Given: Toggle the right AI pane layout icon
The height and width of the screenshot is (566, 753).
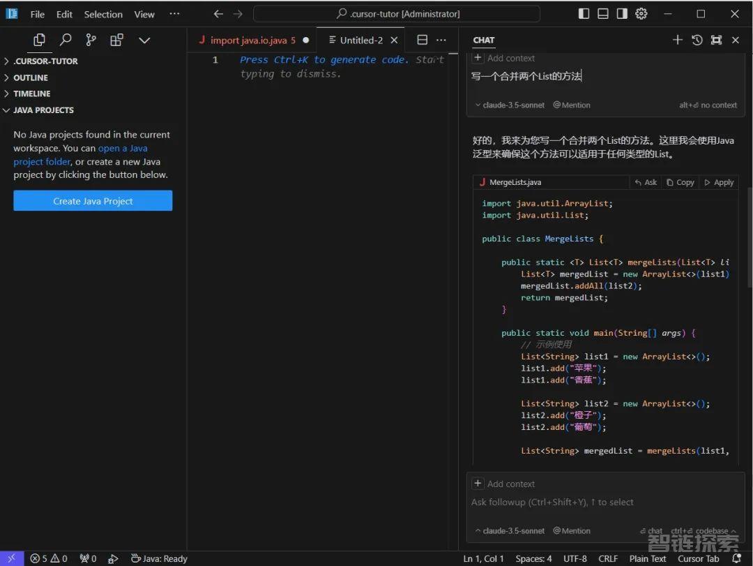Looking at the screenshot, I should tap(622, 14).
